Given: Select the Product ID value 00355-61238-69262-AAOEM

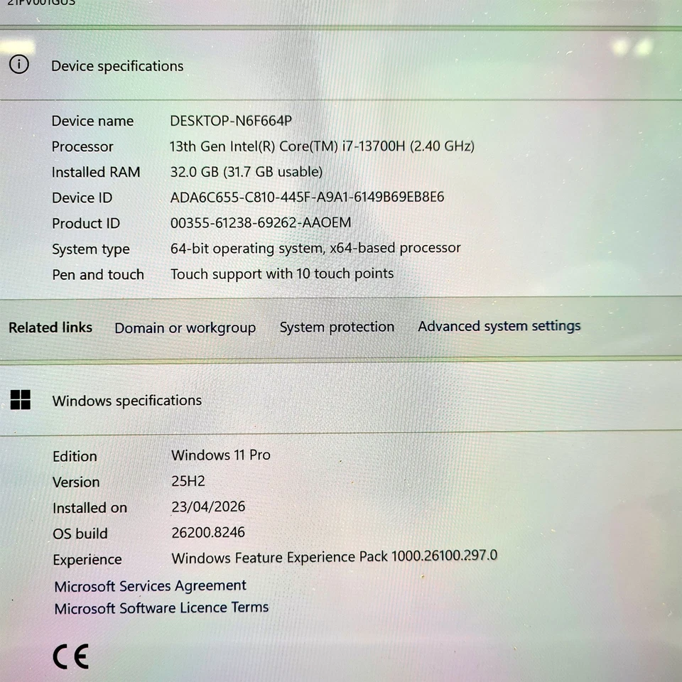Looking at the screenshot, I should [x=261, y=222].
